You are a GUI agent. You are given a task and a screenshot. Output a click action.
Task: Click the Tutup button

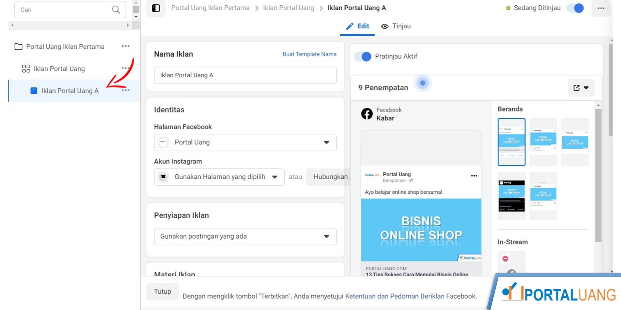tap(162, 291)
